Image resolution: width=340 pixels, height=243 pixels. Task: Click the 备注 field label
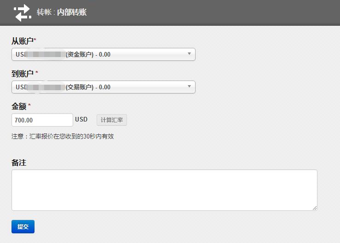click(19, 162)
